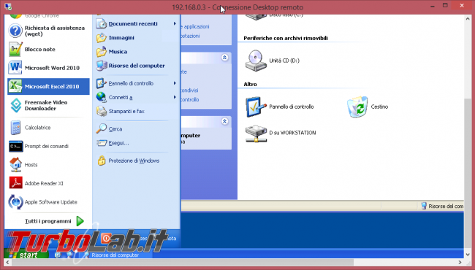
Task: Launch Microsoft Excel 2010 icon
Action: coord(15,86)
